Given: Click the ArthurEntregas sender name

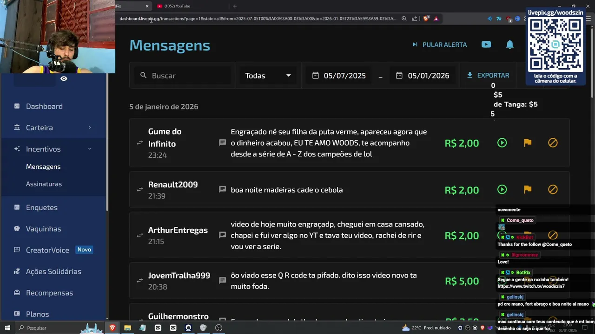Looking at the screenshot, I should (x=178, y=230).
